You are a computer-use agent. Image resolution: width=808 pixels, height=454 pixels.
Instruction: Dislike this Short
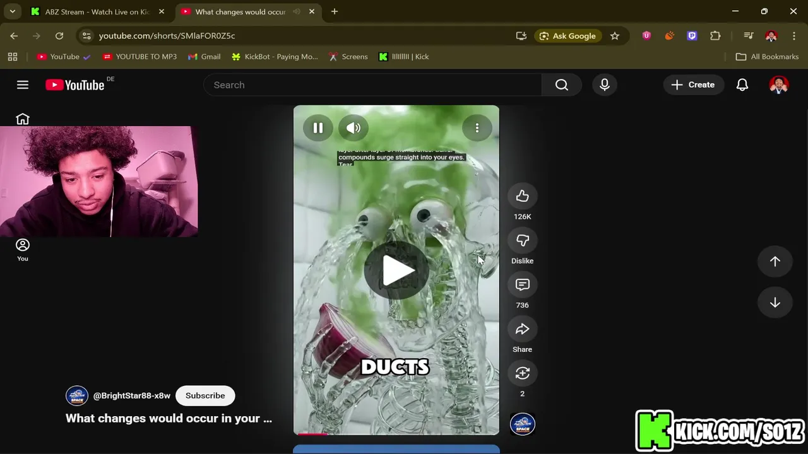[x=522, y=240]
